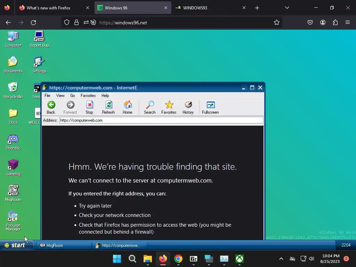The width and height of the screenshot is (356, 267).
Task: Open the Settings desktop icon
Action: [39, 65]
